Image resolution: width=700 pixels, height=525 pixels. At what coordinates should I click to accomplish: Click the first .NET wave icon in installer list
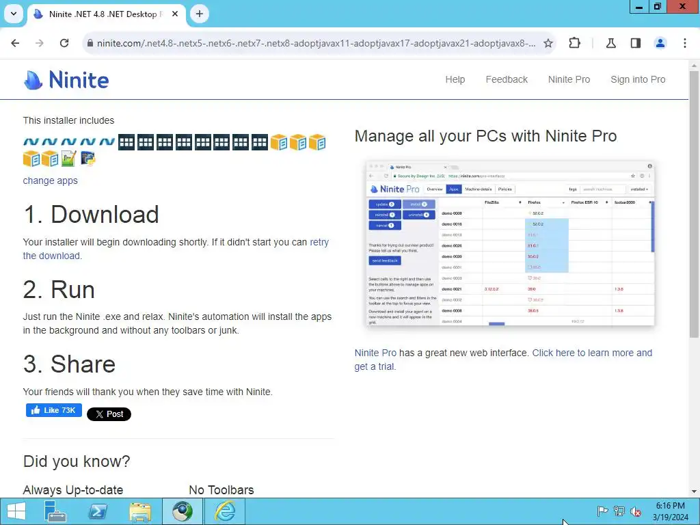click(31, 142)
